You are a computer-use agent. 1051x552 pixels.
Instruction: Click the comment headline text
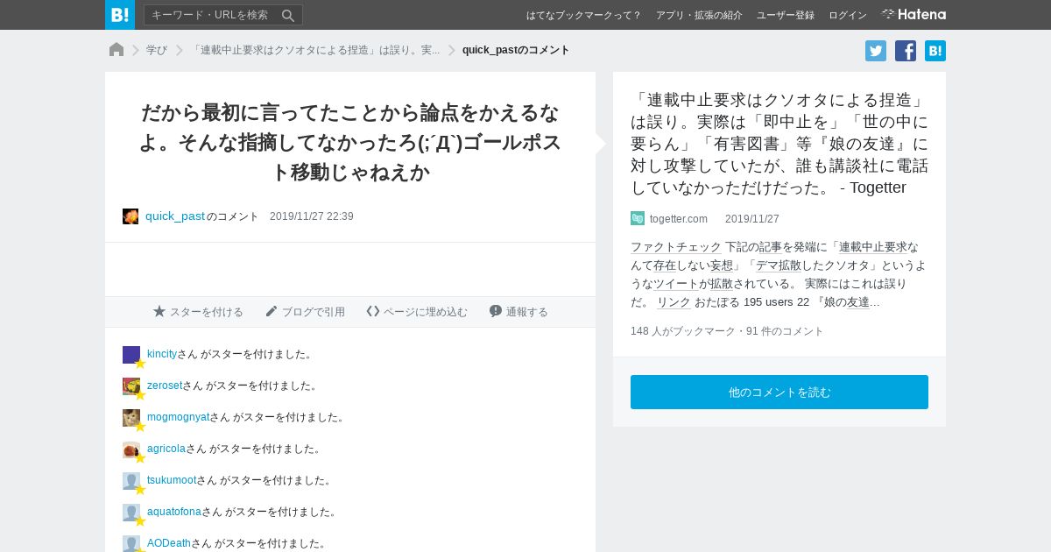350,142
